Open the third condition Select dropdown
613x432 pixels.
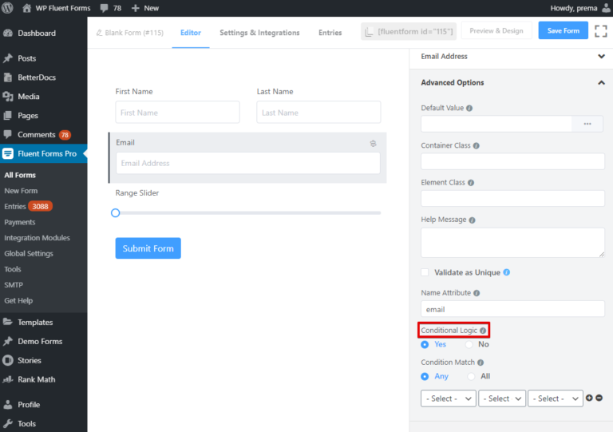(556, 398)
